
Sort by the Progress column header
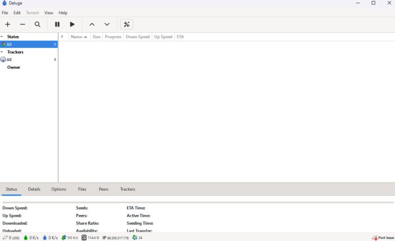tap(113, 37)
